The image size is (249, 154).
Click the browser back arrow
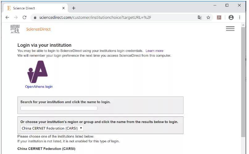(x=7, y=17)
